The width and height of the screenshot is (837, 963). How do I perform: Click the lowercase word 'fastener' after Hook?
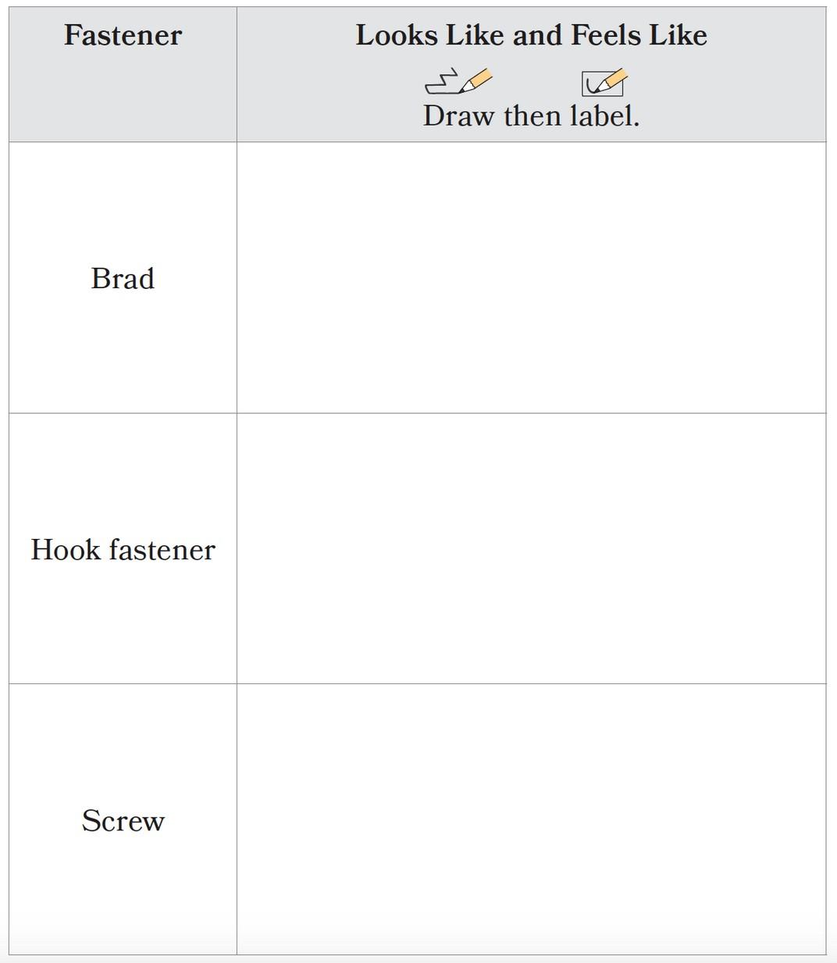(162, 550)
